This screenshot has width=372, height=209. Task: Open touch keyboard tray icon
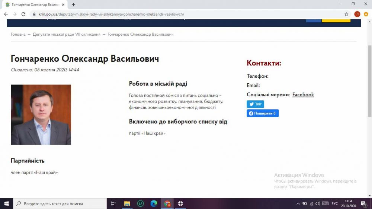325,203
